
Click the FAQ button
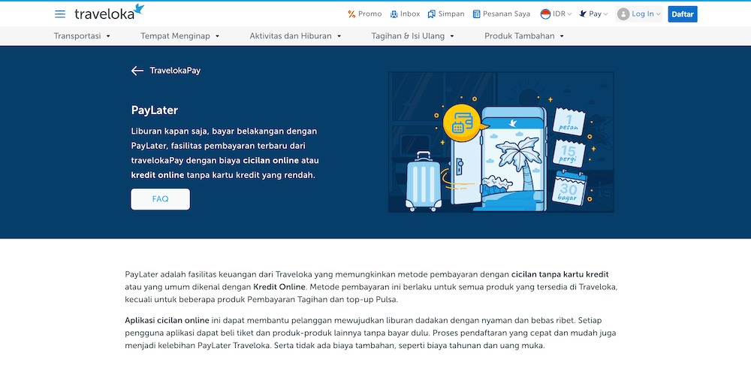161,199
